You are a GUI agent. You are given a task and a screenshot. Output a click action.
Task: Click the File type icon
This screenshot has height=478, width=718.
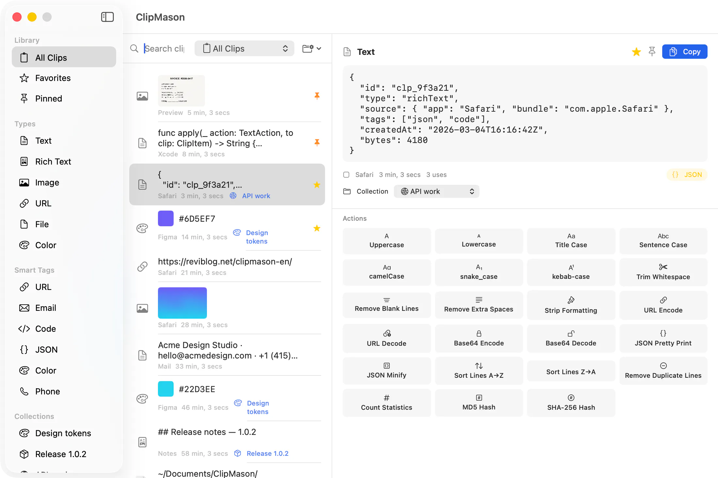coord(24,224)
